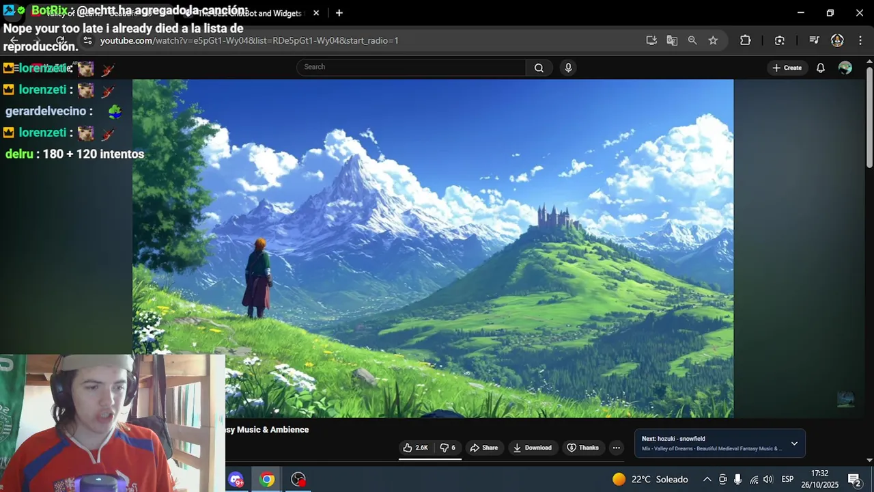Open Discord from the taskbar
874x492 pixels.
pos(236,480)
